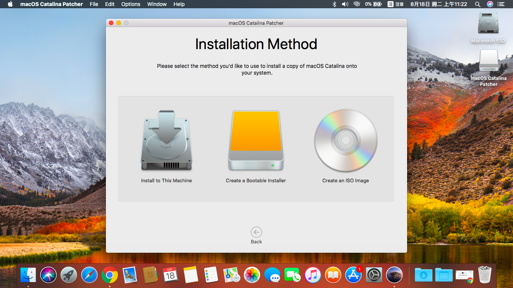Pick the Create an ISO Image disc icon
Screen dimensions: 513x288
[x=346, y=140]
